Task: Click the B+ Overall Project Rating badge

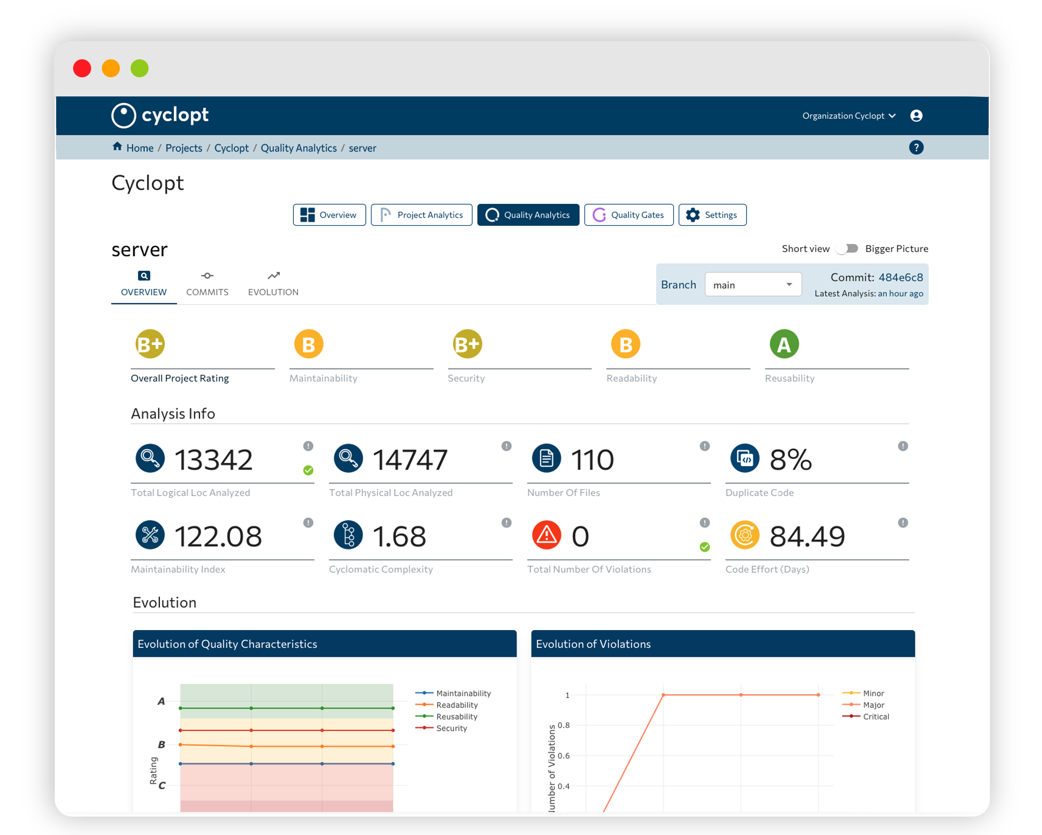Action: (150, 343)
